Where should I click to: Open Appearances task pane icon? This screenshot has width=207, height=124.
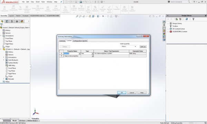[x=164, y=34]
